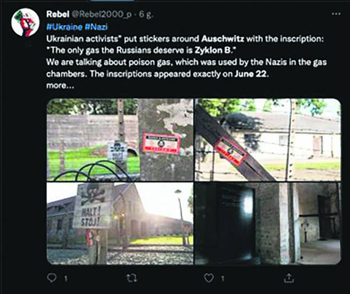Viewport: 350px width, 294px height.
Task: Click the reply count number 1
Action: point(66,278)
